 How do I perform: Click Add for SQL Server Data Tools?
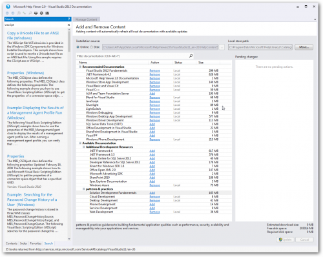tap(152, 124)
